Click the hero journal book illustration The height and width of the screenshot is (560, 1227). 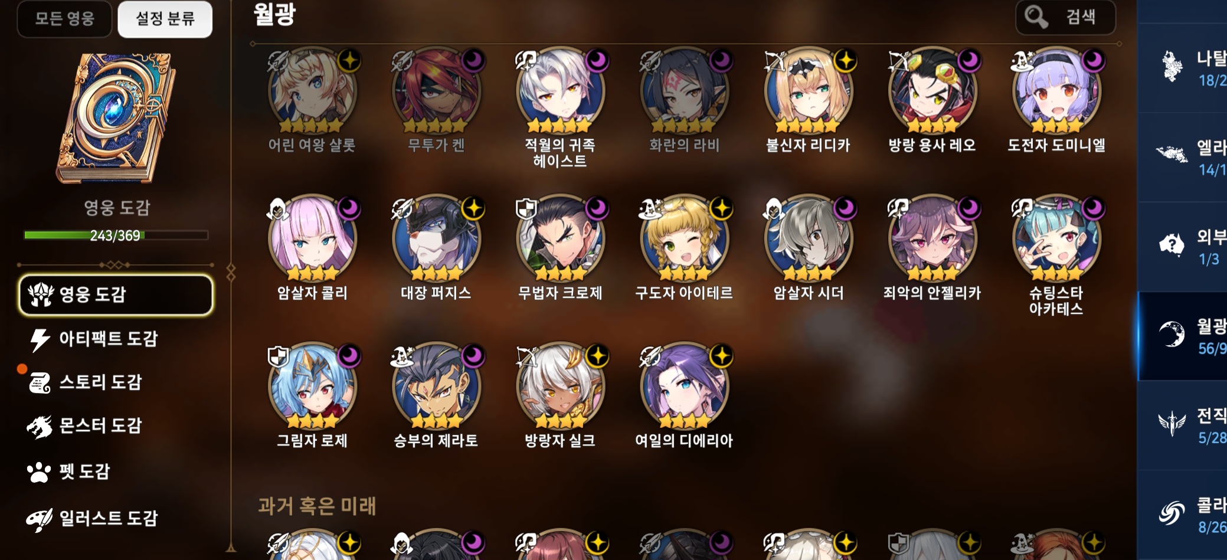pyautogui.click(x=116, y=118)
